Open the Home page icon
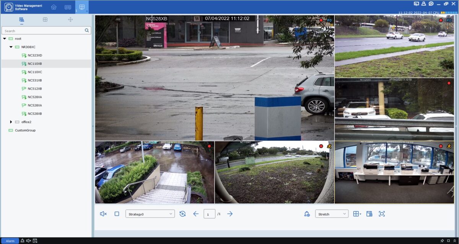The width and height of the screenshot is (459, 244). (x=54, y=7)
